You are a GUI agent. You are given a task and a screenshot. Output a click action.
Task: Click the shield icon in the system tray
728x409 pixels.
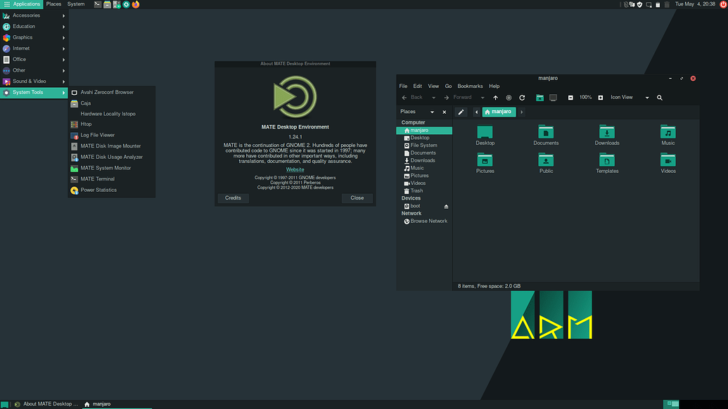[640, 4]
